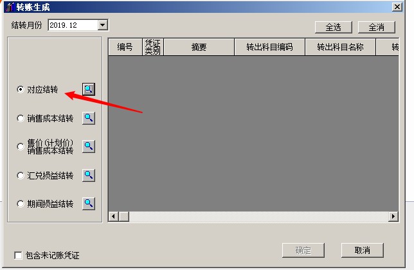414x270 pixels.
Task: Enable the 包含未记账凭证 checkbox
Action: tap(18, 255)
